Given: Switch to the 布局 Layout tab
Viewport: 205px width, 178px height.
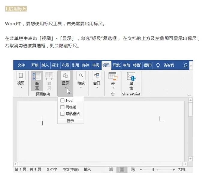Looking at the screenshot, I should [65, 65].
